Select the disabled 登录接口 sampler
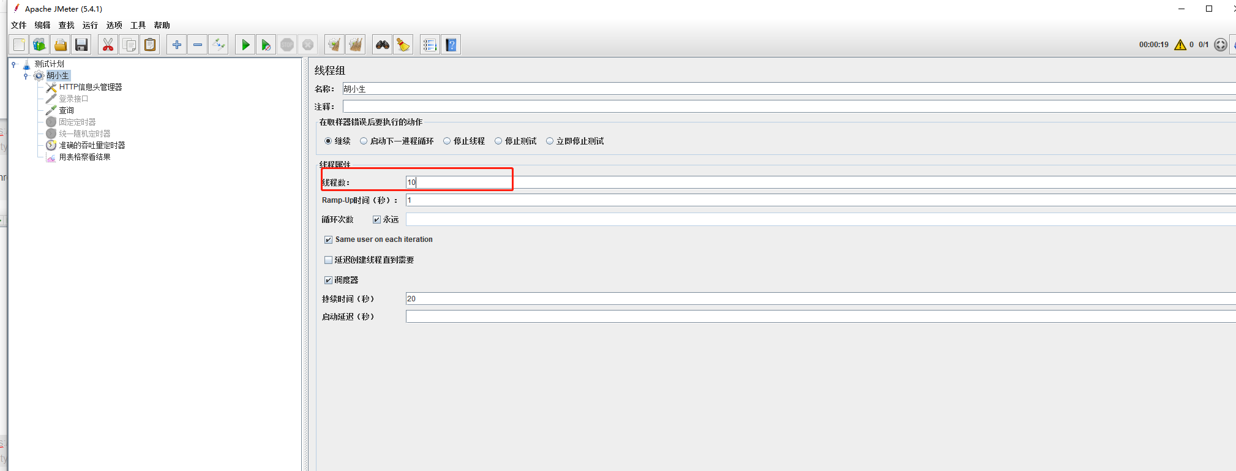The image size is (1236, 471). point(73,99)
